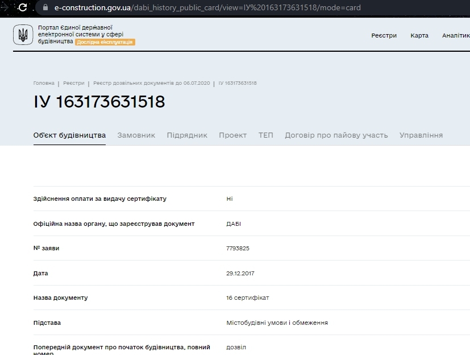Click the padlock site security icon
The width and height of the screenshot is (470, 355).
(x=45, y=7)
